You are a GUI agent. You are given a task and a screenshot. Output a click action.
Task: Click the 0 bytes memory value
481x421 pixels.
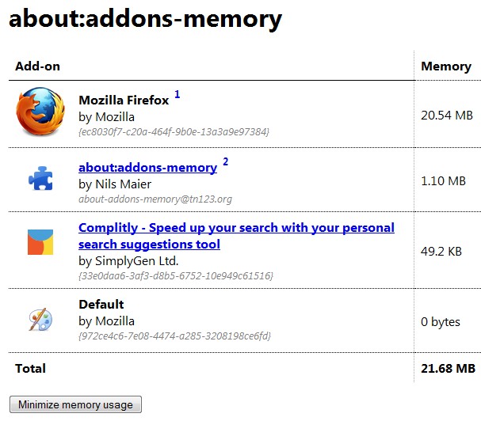(x=441, y=320)
